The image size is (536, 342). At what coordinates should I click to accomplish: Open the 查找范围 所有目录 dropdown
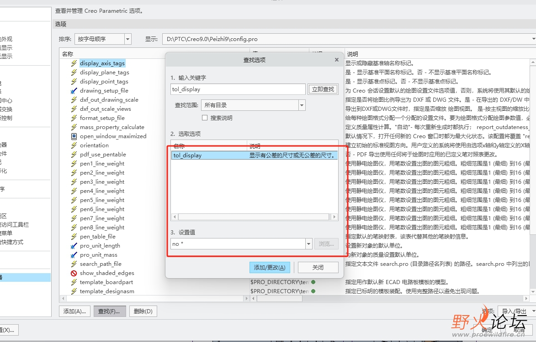tap(302, 105)
